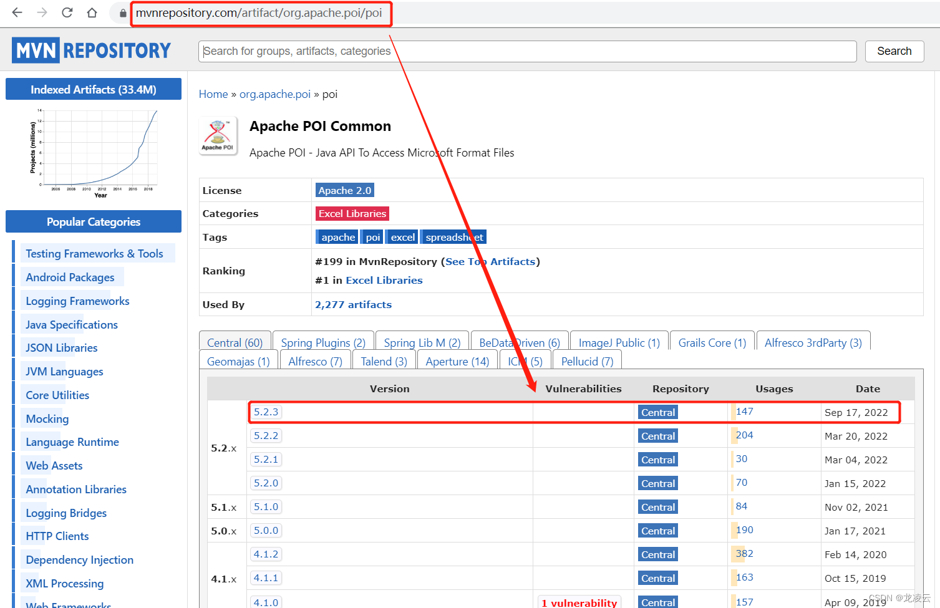Select the Pellucid (7) tab
Viewport: 940px width, 608px height.
(x=587, y=360)
